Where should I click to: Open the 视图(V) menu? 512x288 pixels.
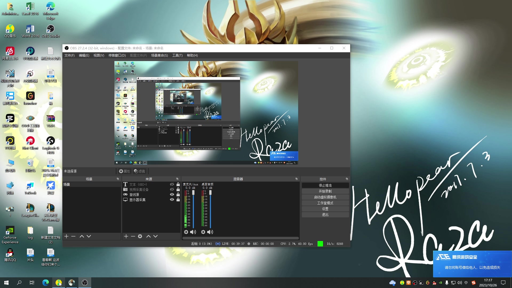click(x=99, y=55)
